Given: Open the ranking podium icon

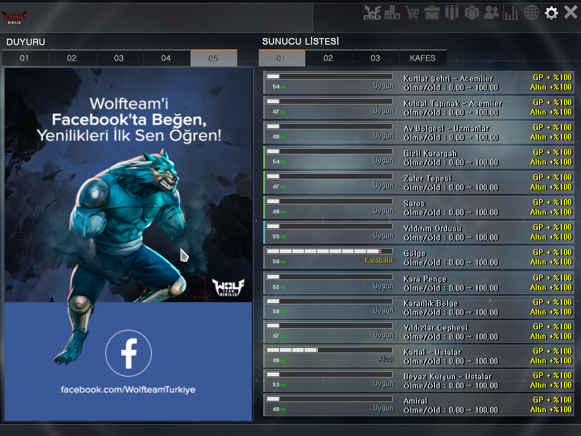Looking at the screenshot, I should [392, 12].
